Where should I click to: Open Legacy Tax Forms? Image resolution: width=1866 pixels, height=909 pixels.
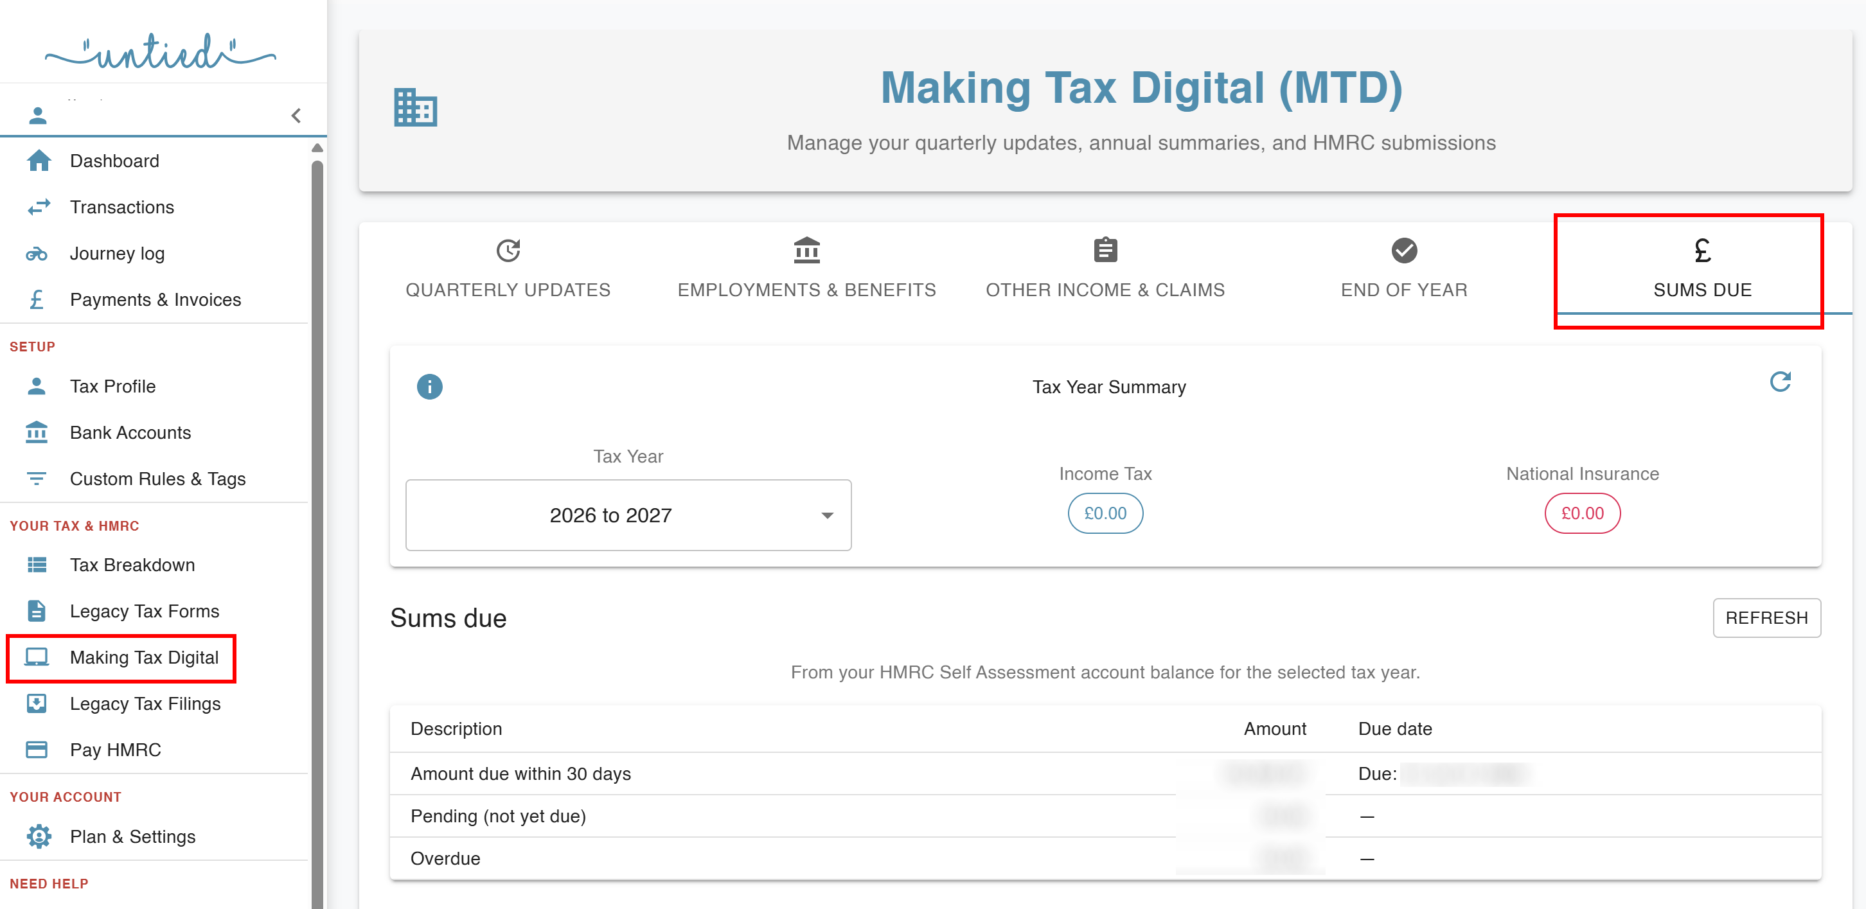pos(144,612)
